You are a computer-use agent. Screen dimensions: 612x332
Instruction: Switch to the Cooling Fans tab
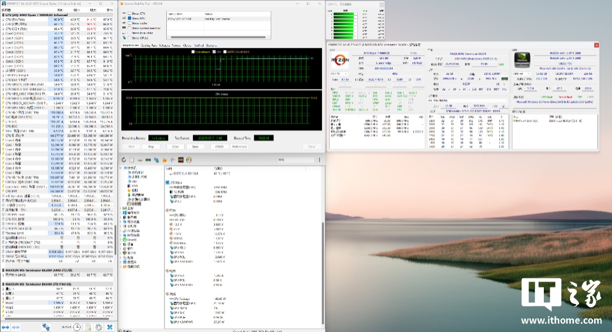(x=148, y=45)
